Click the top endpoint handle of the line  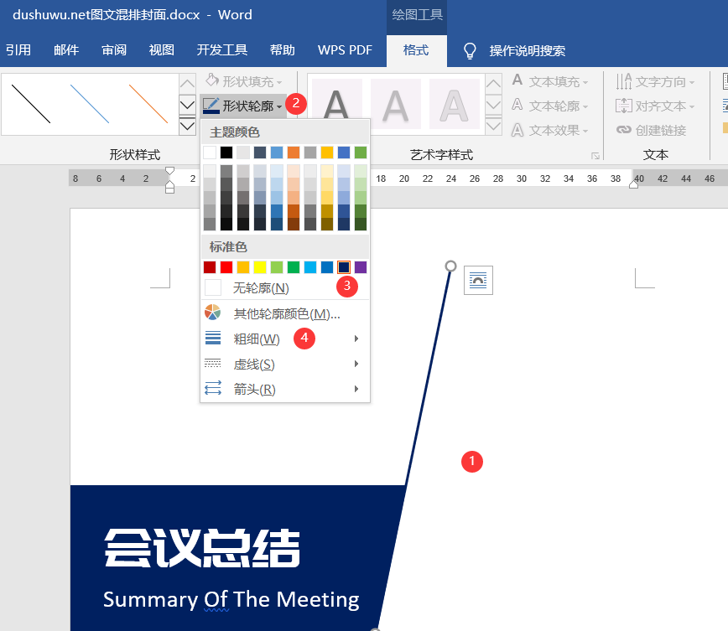450,266
